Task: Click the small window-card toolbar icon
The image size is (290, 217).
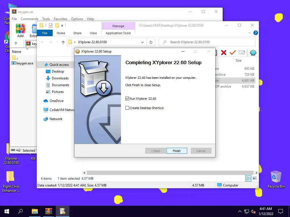Action: click(242, 53)
